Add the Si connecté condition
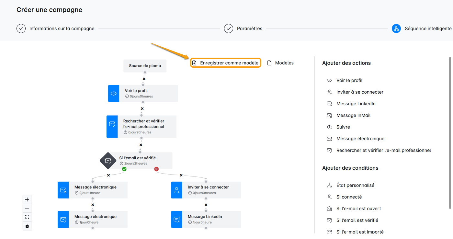Viewport: 453px width, 239px height. pos(349,197)
